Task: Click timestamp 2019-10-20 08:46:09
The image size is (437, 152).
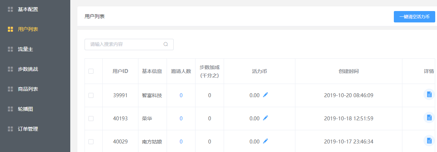Action: click(x=349, y=95)
